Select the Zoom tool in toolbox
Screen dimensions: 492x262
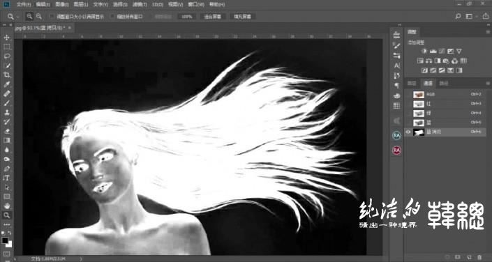(x=6, y=215)
